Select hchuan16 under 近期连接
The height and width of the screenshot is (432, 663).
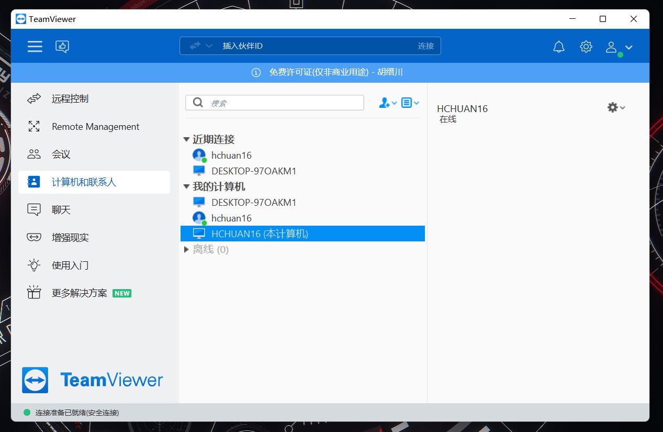[x=302, y=156]
